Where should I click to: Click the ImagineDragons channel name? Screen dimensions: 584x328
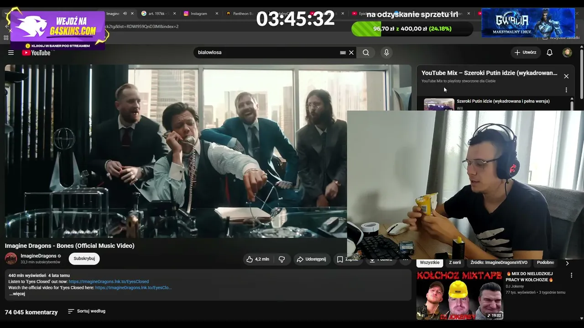38,256
